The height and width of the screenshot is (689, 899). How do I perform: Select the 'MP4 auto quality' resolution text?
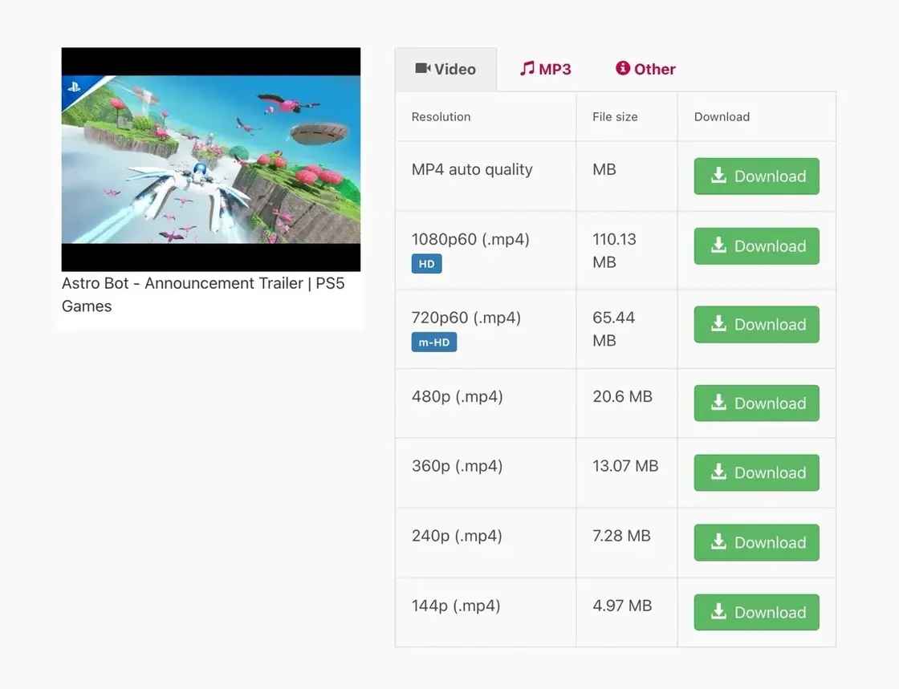[x=472, y=169]
